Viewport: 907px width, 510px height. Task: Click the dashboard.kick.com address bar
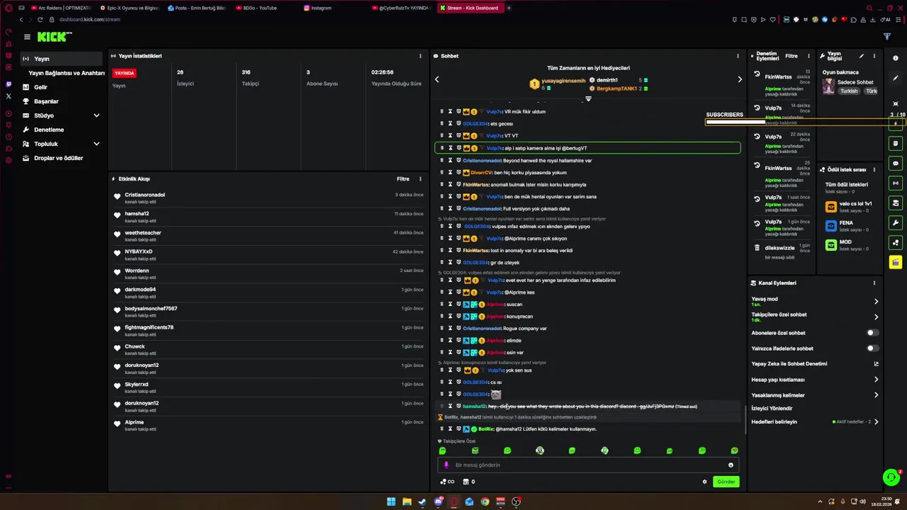90,20
